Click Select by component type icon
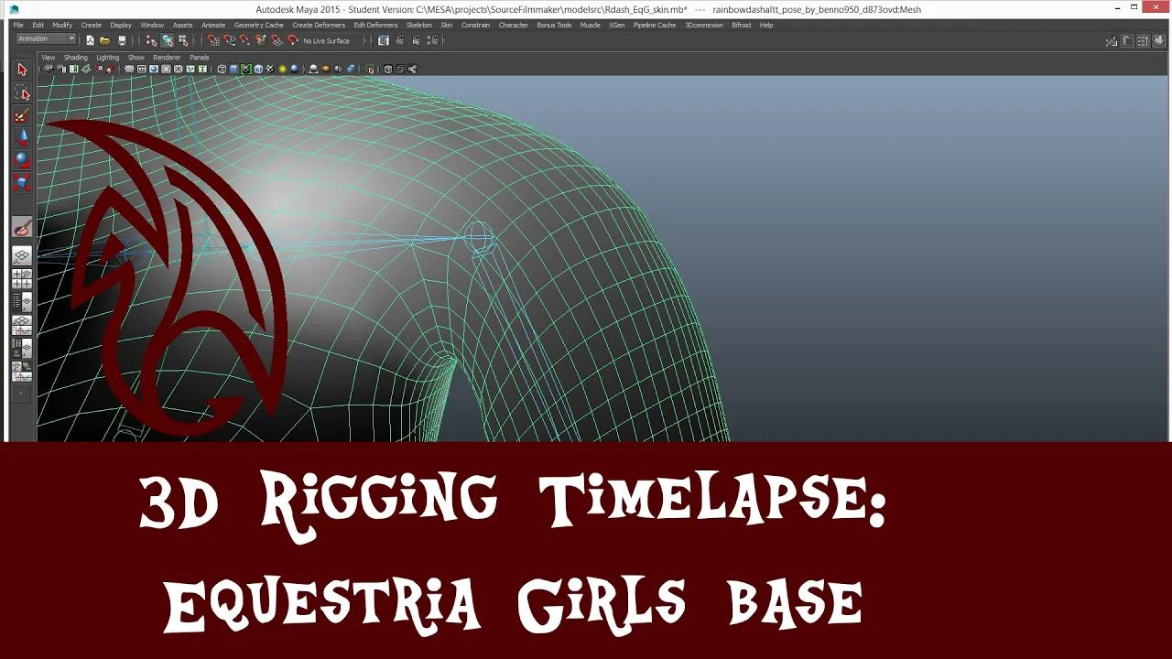Screen dimensions: 1172x659 coord(183,40)
